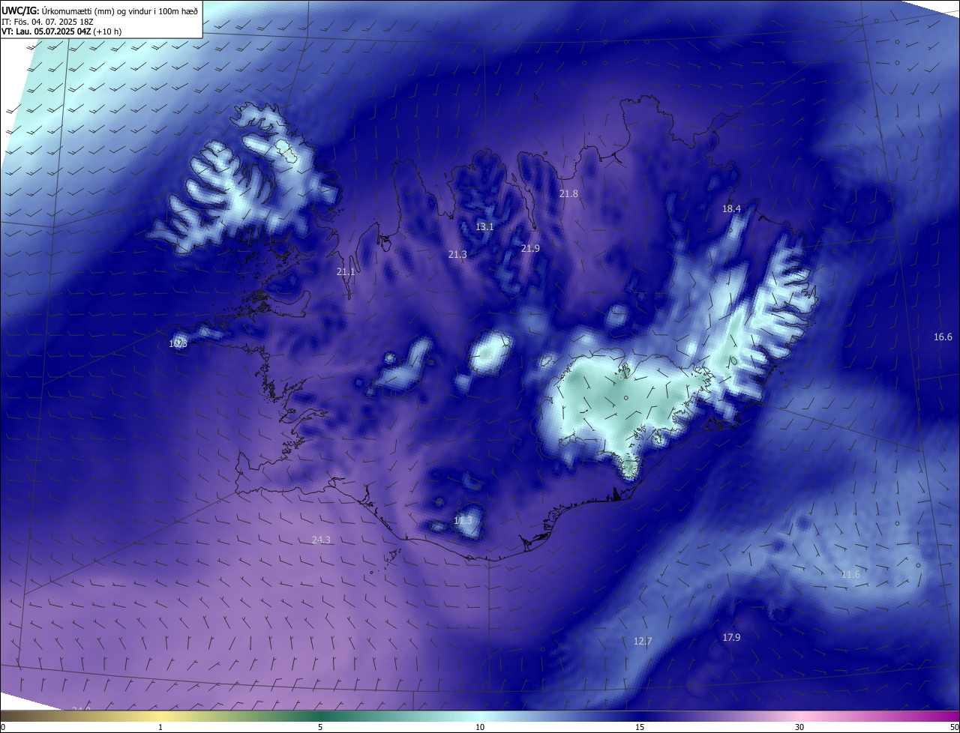Click the 50 label on the color scale
The image size is (960, 733).
tap(954, 727)
